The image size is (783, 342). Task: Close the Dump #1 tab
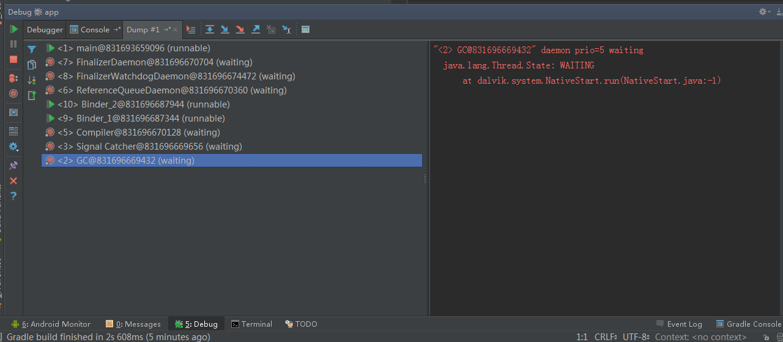point(176,29)
